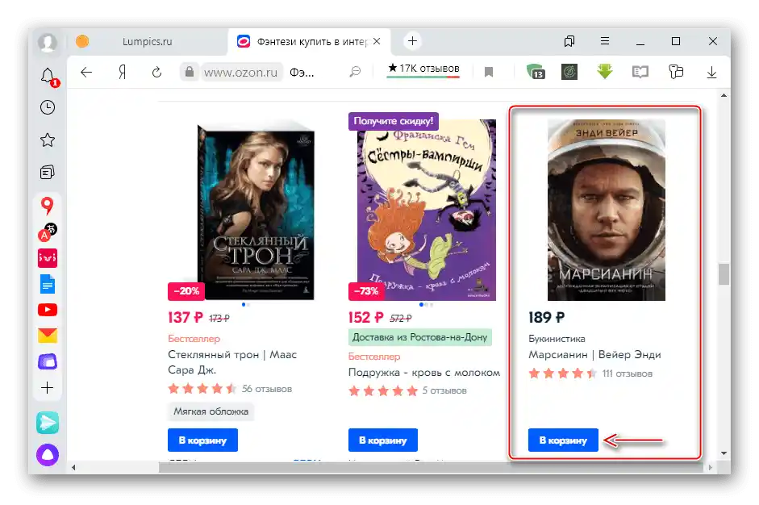The height and width of the screenshot is (505, 759).
Task: Click the Получите скидку! badge
Action: pyautogui.click(x=393, y=121)
